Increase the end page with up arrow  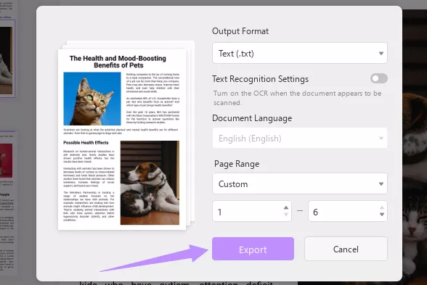coord(382,207)
